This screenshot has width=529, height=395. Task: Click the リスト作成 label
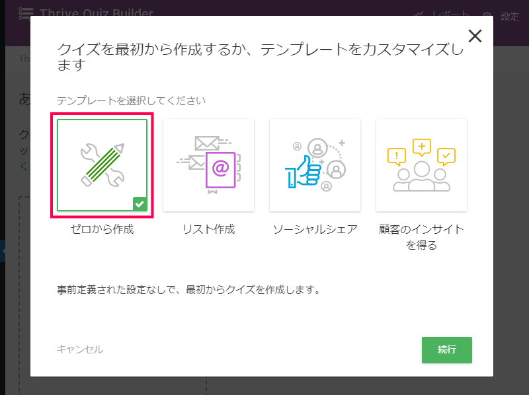click(209, 230)
